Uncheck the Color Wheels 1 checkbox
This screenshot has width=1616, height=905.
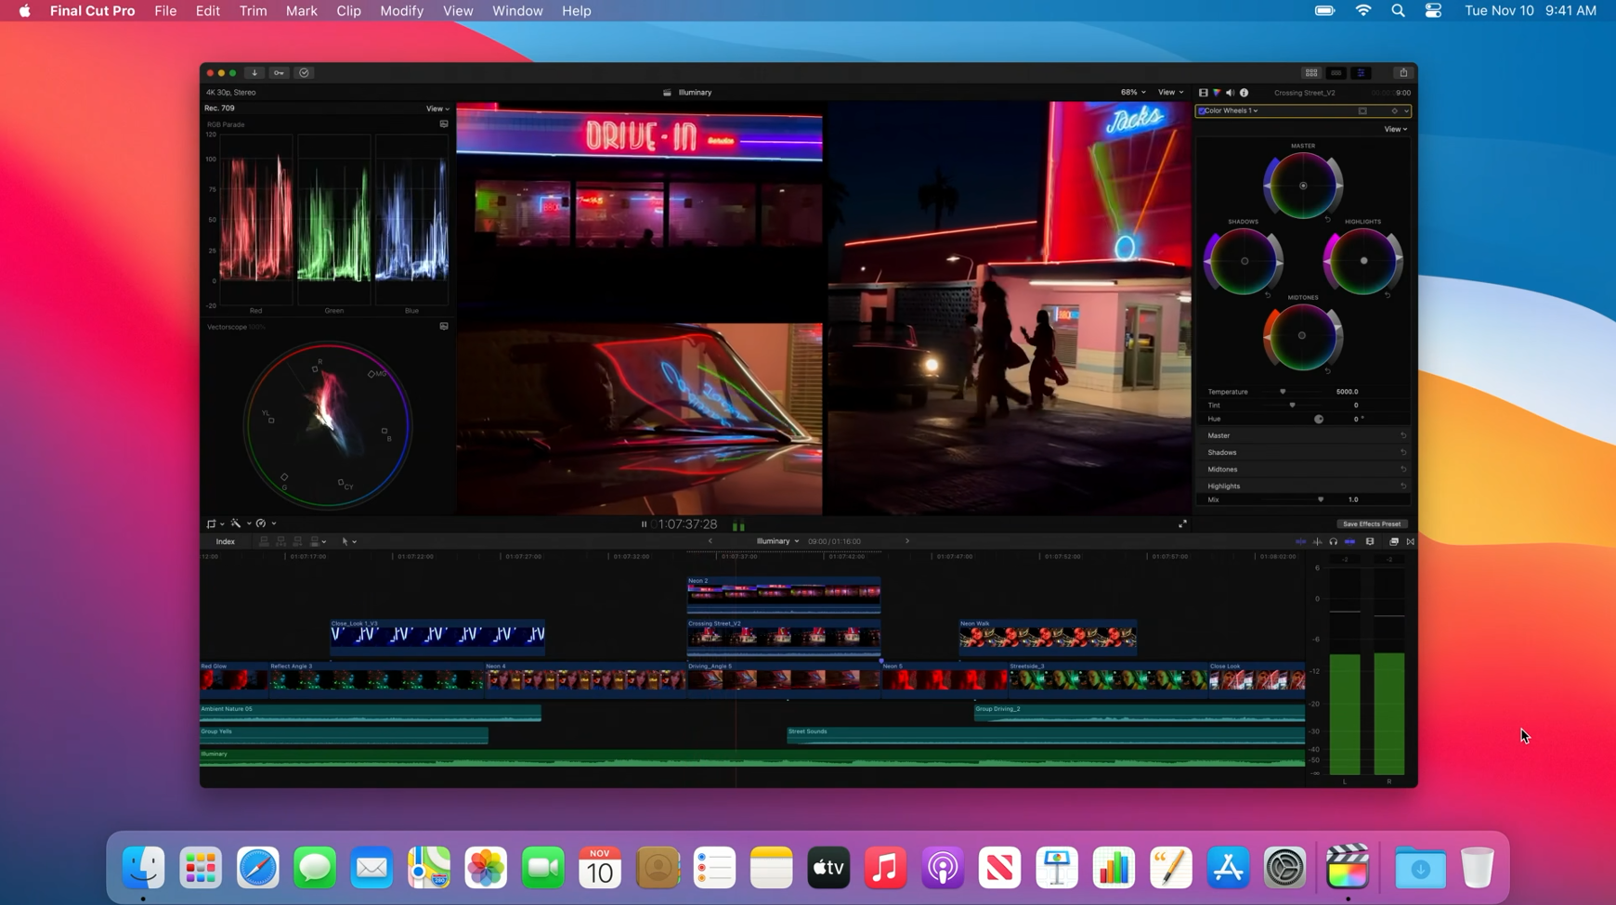tap(1202, 111)
